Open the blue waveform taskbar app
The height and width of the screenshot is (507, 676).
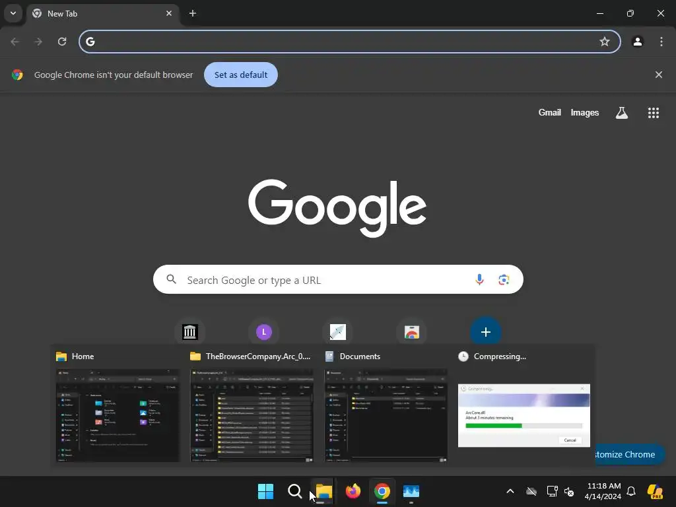[411, 491]
